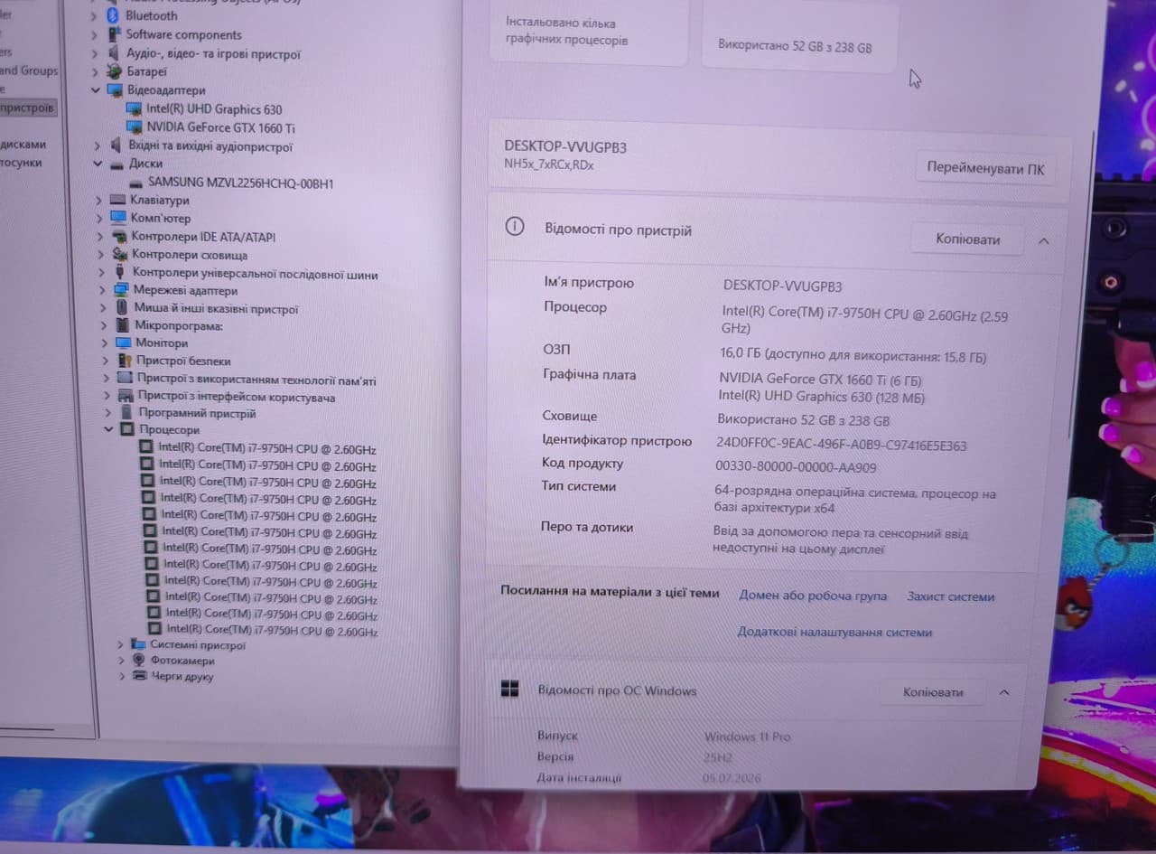Collapse the Відомості про пристрій section chevron

[1044, 241]
